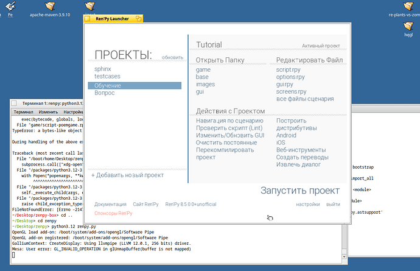Open the Android build option
The width and height of the screenshot is (420, 271).
click(286, 135)
